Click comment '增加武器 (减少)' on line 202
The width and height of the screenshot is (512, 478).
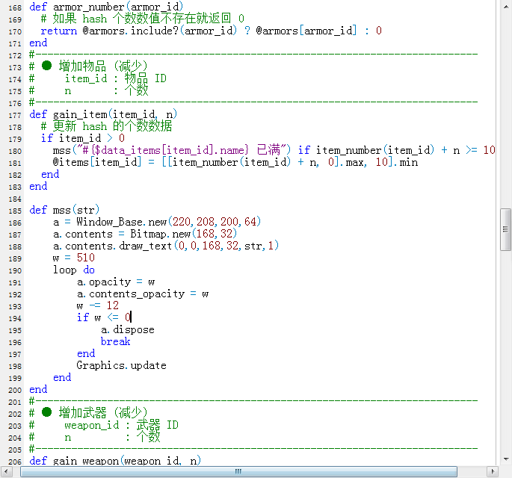tap(103, 414)
